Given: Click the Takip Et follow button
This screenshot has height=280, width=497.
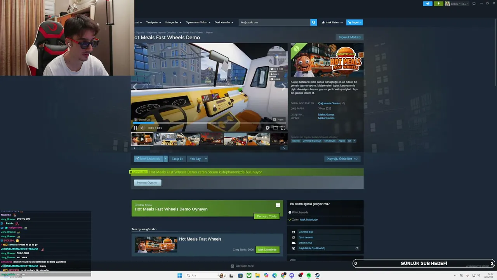Looking at the screenshot, I should click(177, 159).
